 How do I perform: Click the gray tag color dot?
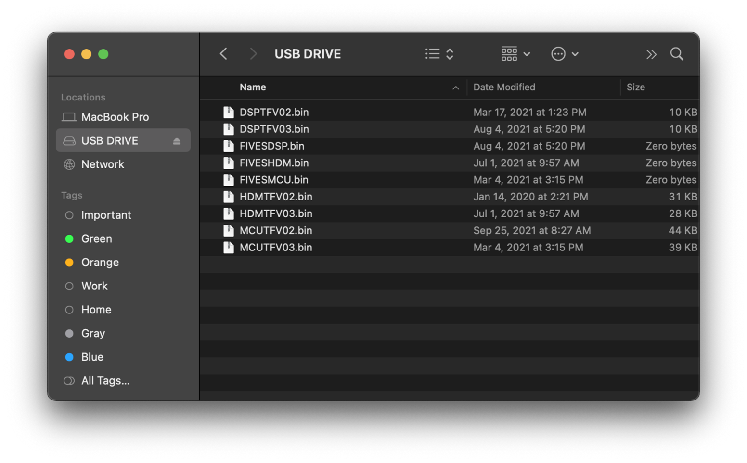69,333
